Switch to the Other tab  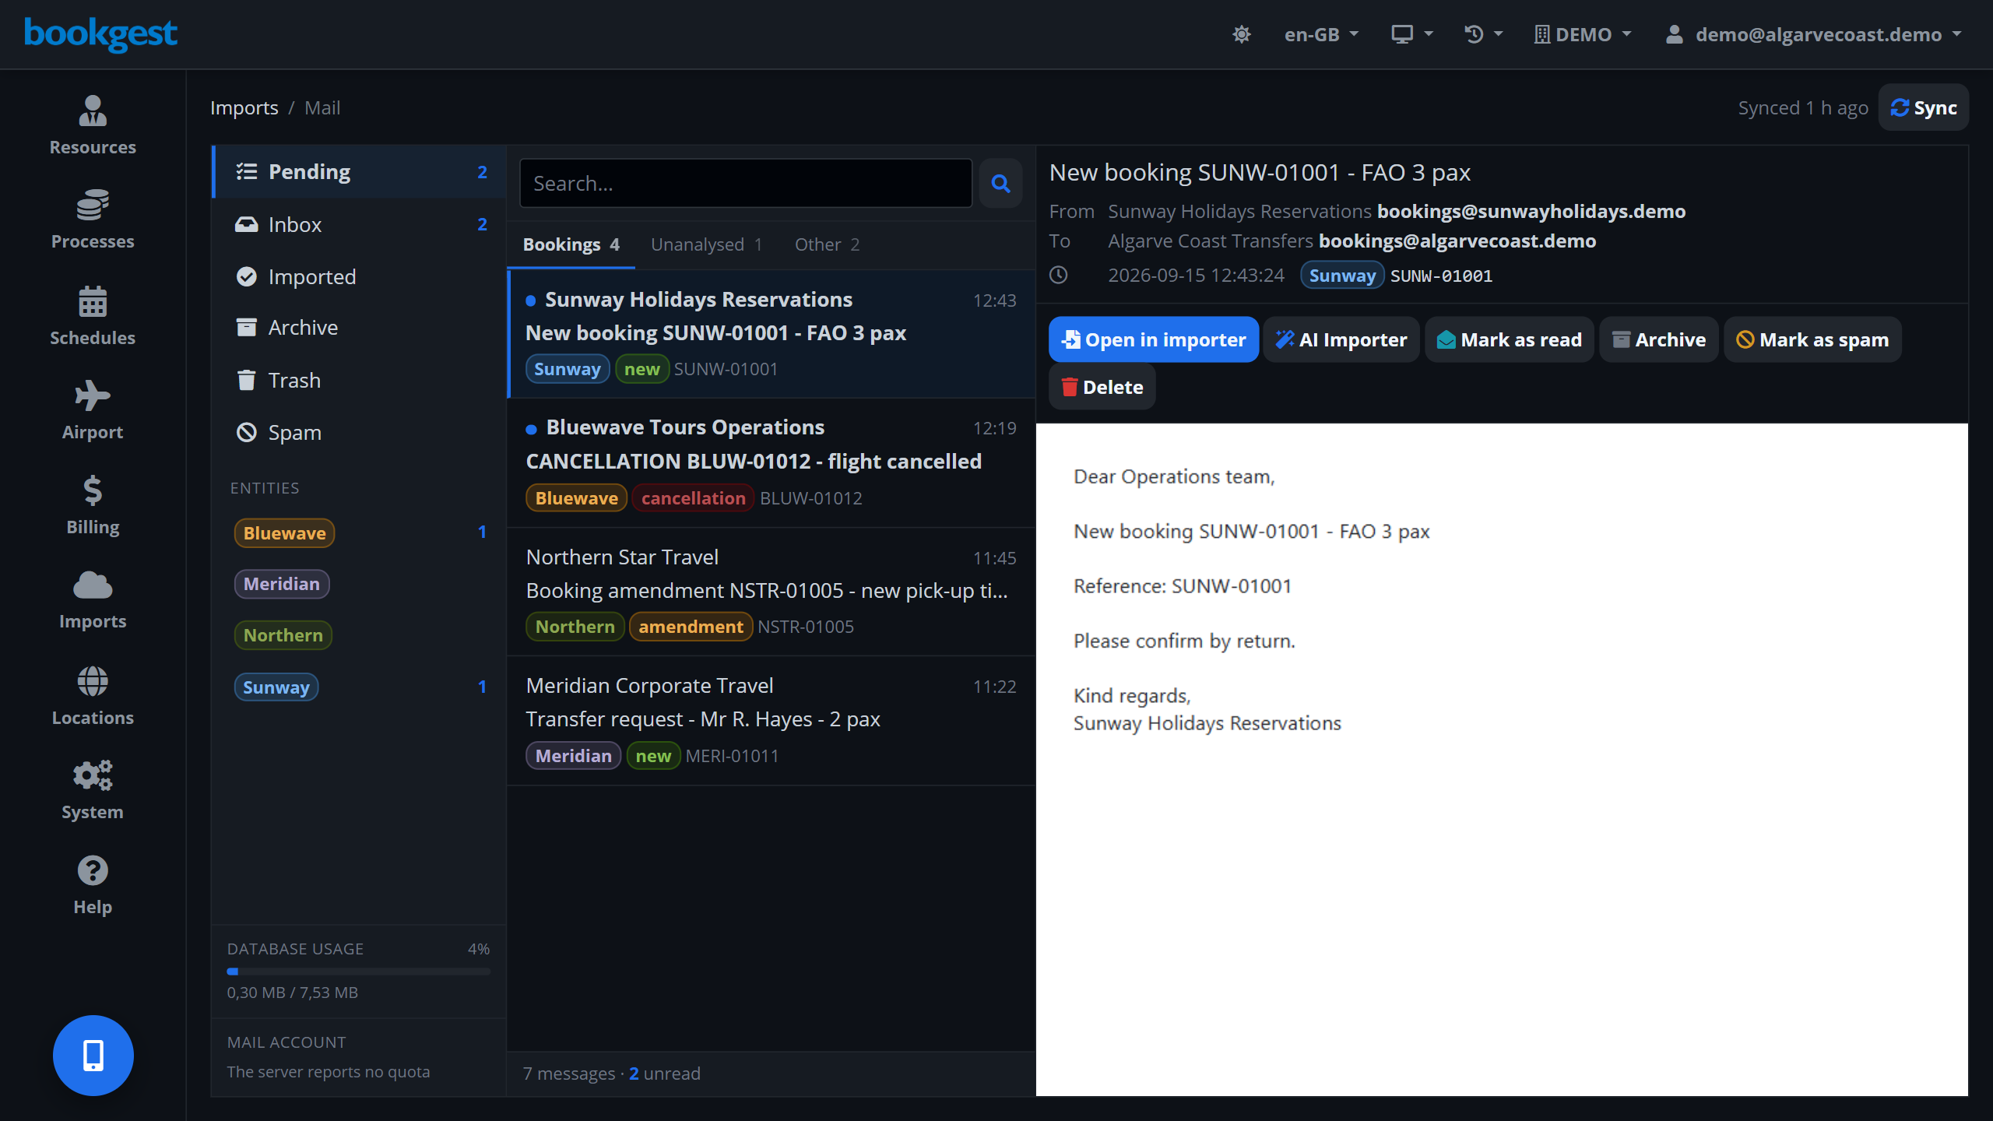pos(827,244)
